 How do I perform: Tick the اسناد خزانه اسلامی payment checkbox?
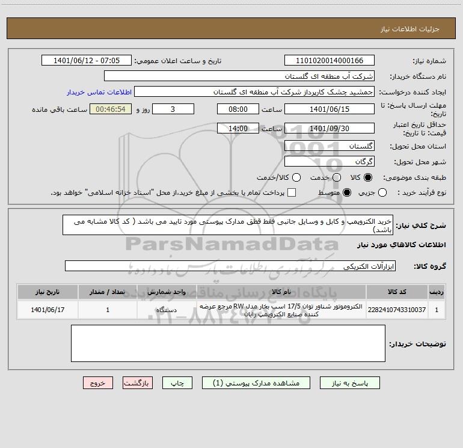(x=292, y=192)
